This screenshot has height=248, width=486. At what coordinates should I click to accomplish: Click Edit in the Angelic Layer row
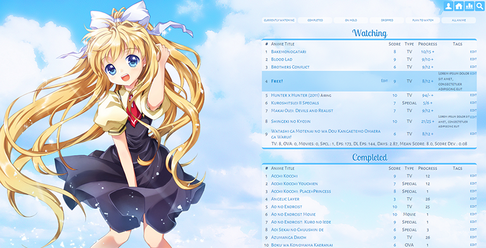pos(473,199)
